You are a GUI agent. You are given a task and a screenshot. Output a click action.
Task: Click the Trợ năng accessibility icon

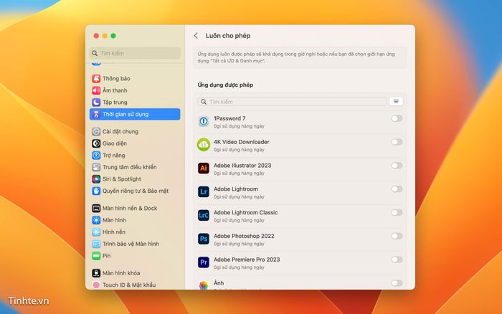(96, 156)
